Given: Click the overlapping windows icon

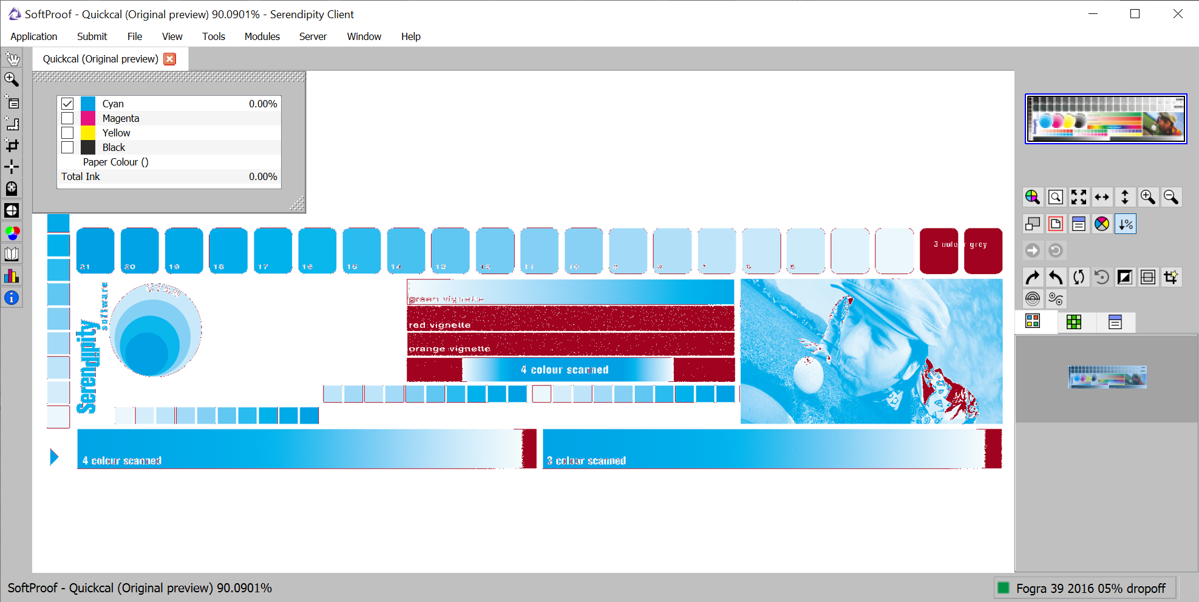Looking at the screenshot, I should (x=1032, y=224).
